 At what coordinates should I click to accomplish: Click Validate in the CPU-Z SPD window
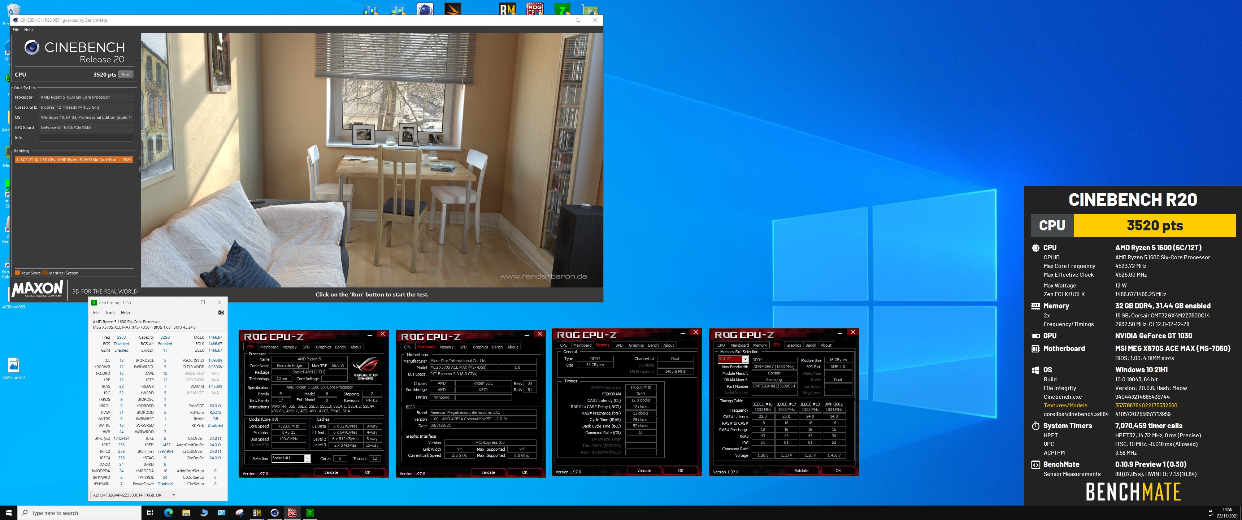click(x=801, y=470)
